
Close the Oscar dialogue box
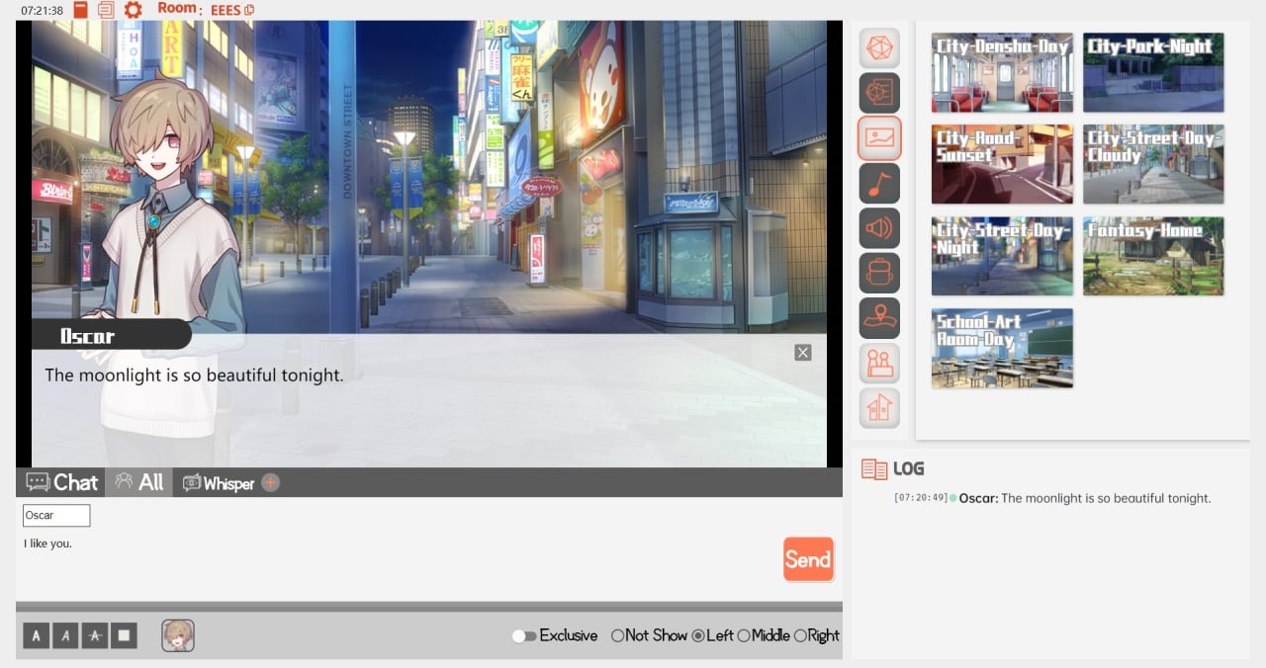point(803,353)
